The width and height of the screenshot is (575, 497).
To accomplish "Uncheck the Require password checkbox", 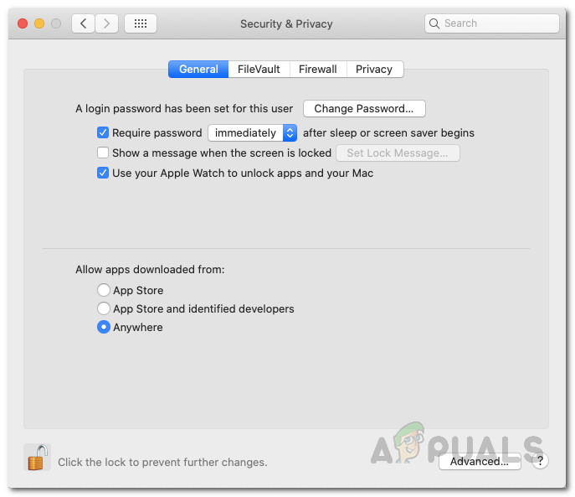I will 103,132.
